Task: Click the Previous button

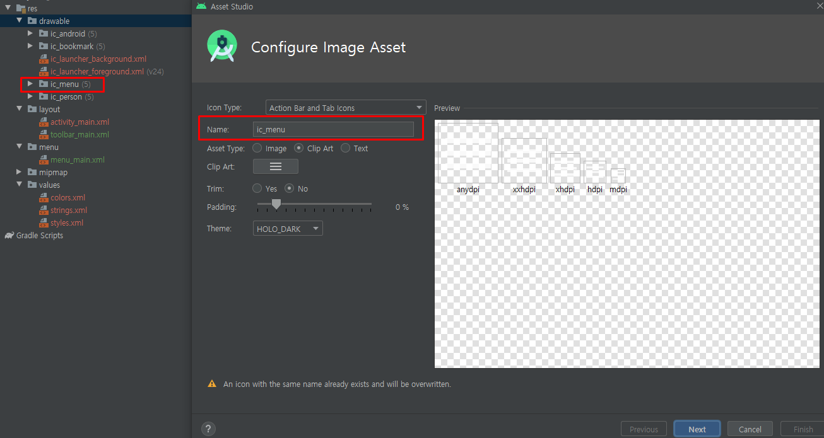Action: click(644, 429)
